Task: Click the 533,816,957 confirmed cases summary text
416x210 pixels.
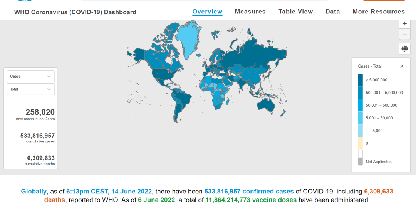Action: 249,192
